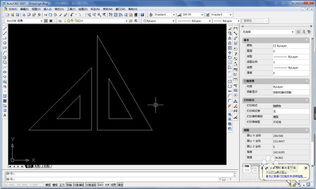This screenshot has width=316, height=189.
Task: Open the ByLayer linetype dropdown
Action: pyautogui.click(x=210, y=21)
